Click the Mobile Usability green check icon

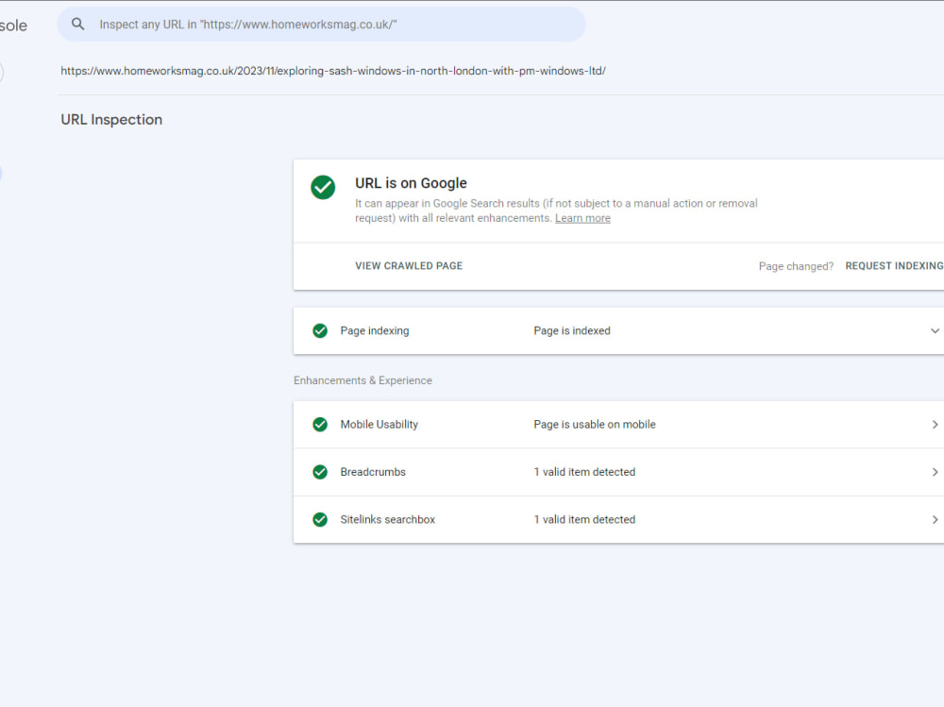point(320,425)
